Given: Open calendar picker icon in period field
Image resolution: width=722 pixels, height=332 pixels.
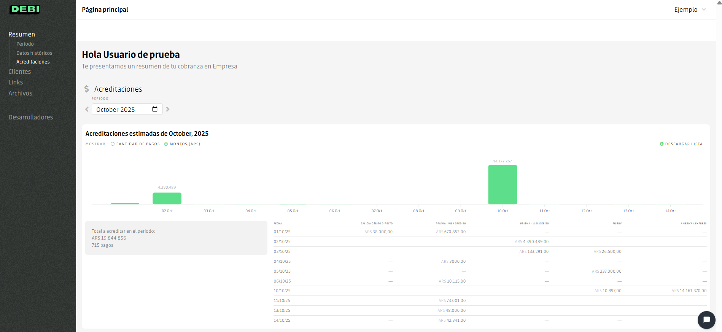Looking at the screenshot, I should click(x=155, y=110).
